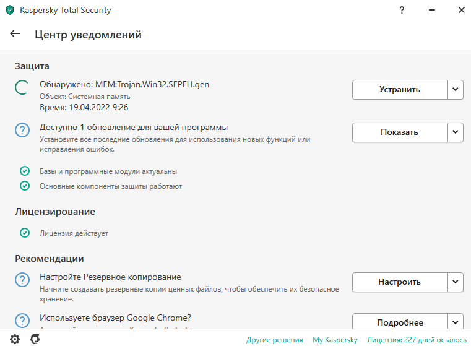Click checkmark next to Основные компоненты защиты

tap(25, 186)
